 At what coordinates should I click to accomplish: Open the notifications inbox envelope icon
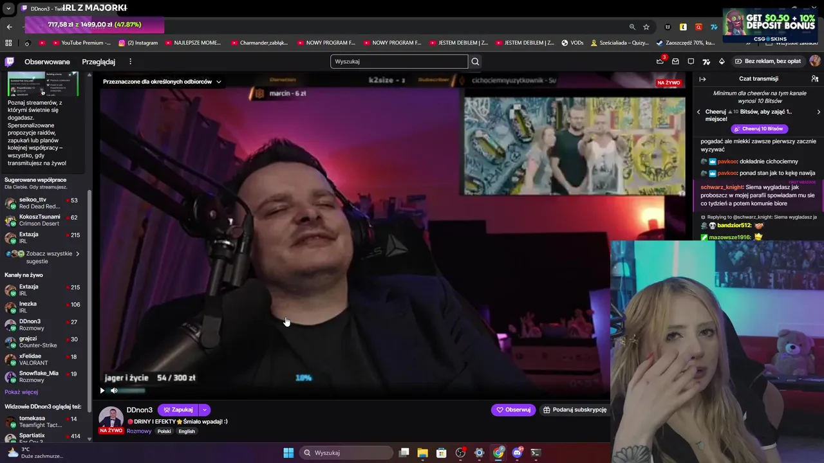coord(675,62)
